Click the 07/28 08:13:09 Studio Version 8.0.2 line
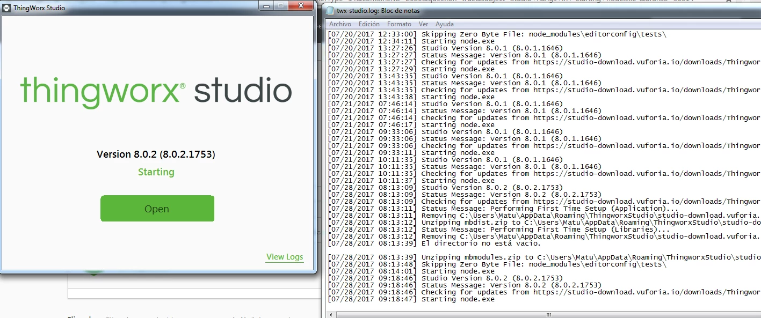This screenshot has height=318, width=761. 446,188
